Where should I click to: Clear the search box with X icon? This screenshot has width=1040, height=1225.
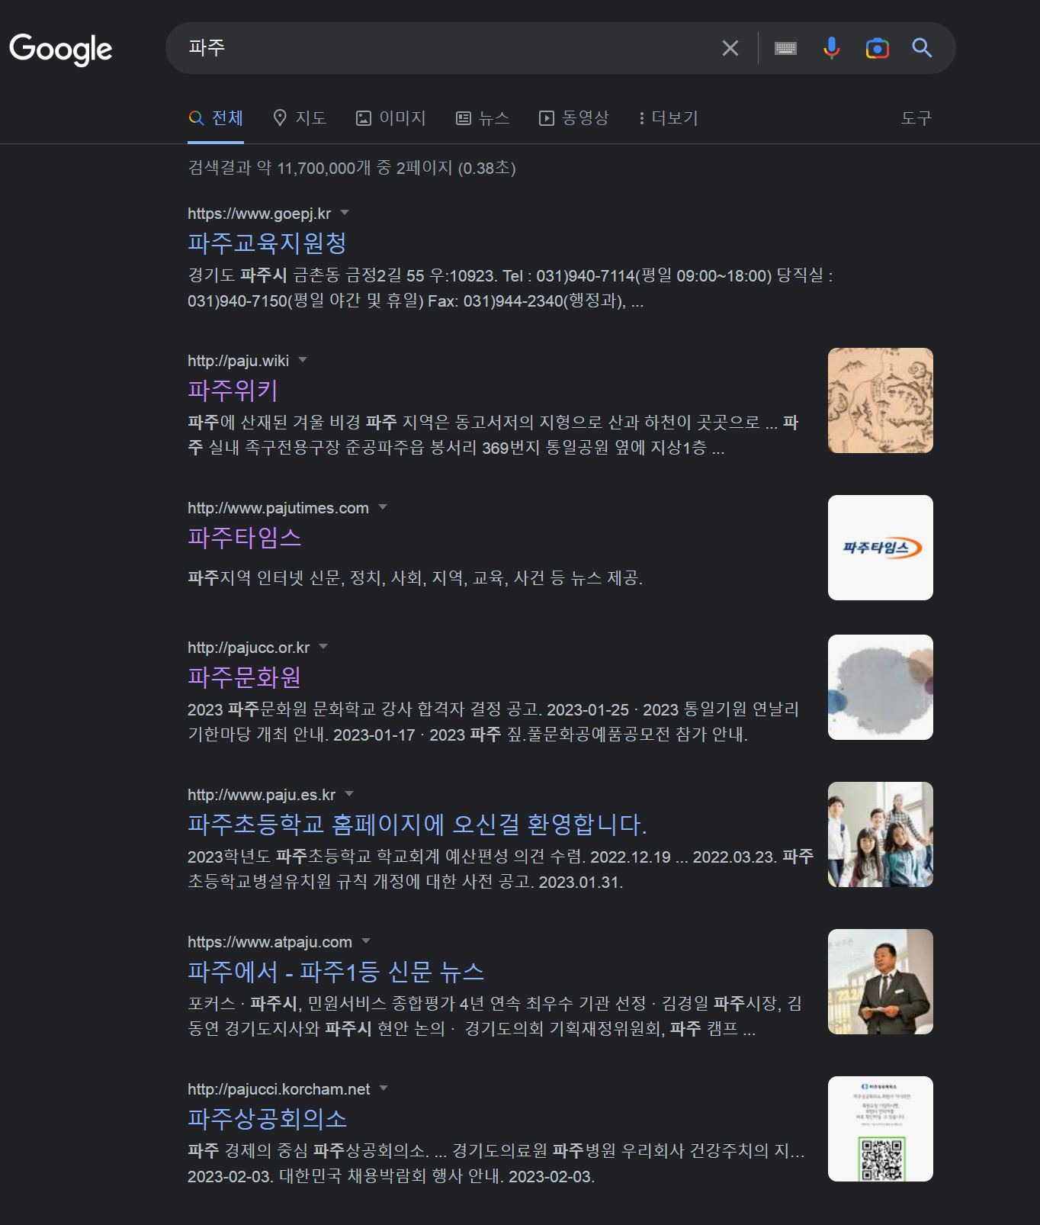coord(730,48)
